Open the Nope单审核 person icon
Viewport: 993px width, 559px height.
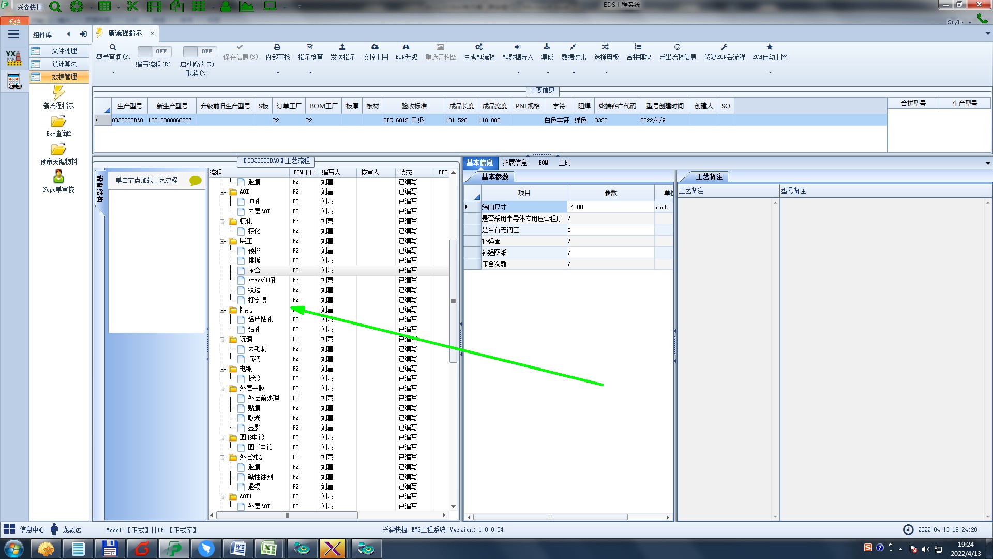click(x=58, y=176)
